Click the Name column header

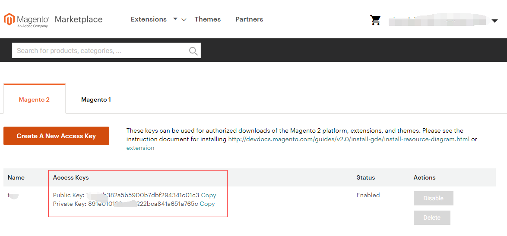pyautogui.click(x=16, y=177)
